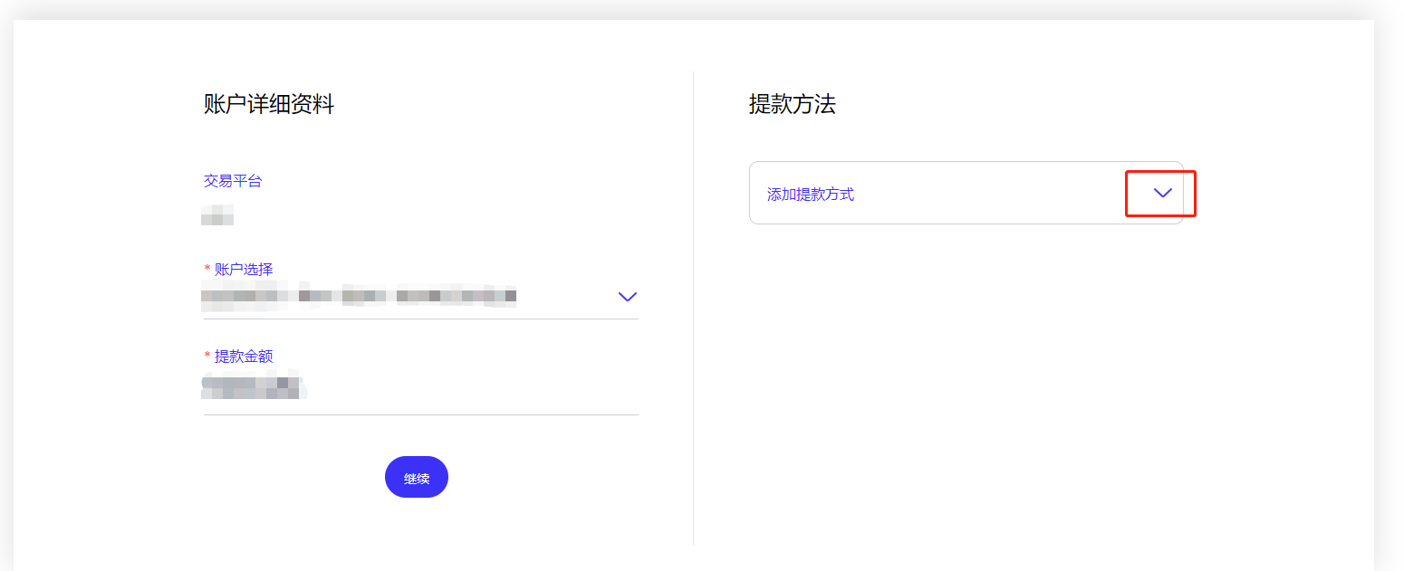This screenshot has height=571, width=1404.
Task: Click red asterisk beside 账户选择
Action: (207, 270)
